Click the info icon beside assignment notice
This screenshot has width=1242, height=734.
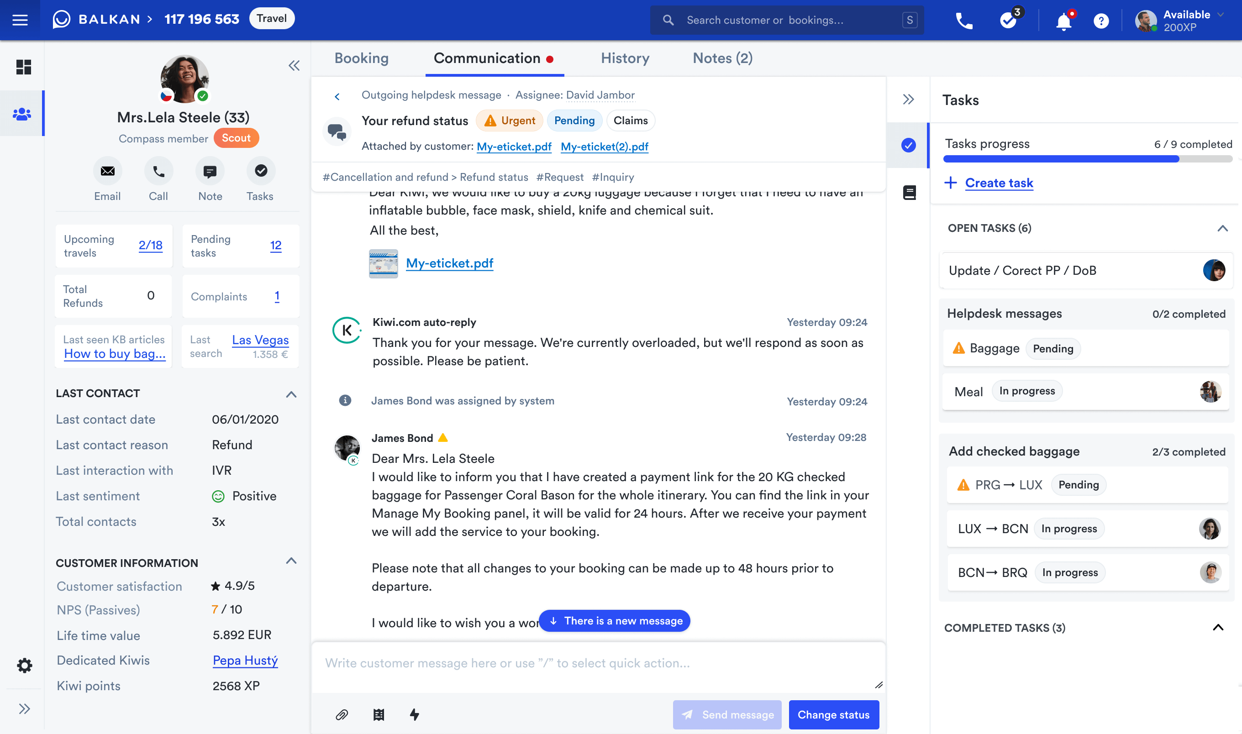click(x=345, y=400)
